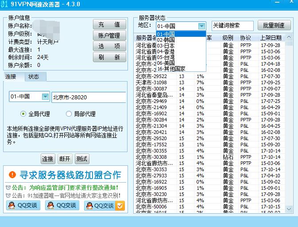Choose 06-美国 in the region list
This screenshot has height=227, width=298.
tap(181, 63)
